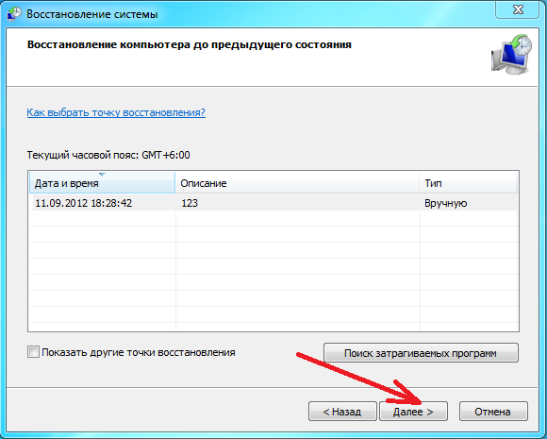Screen dimensions: 547x439
Task: Sort by 'Дата и время' column header
Action: click(x=102, y=183)
